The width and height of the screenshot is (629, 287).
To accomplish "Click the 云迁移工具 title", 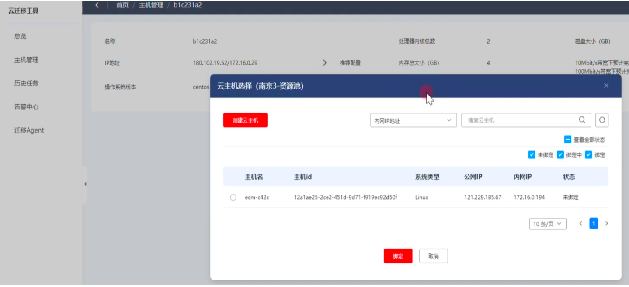I will (x=24, y=10).
